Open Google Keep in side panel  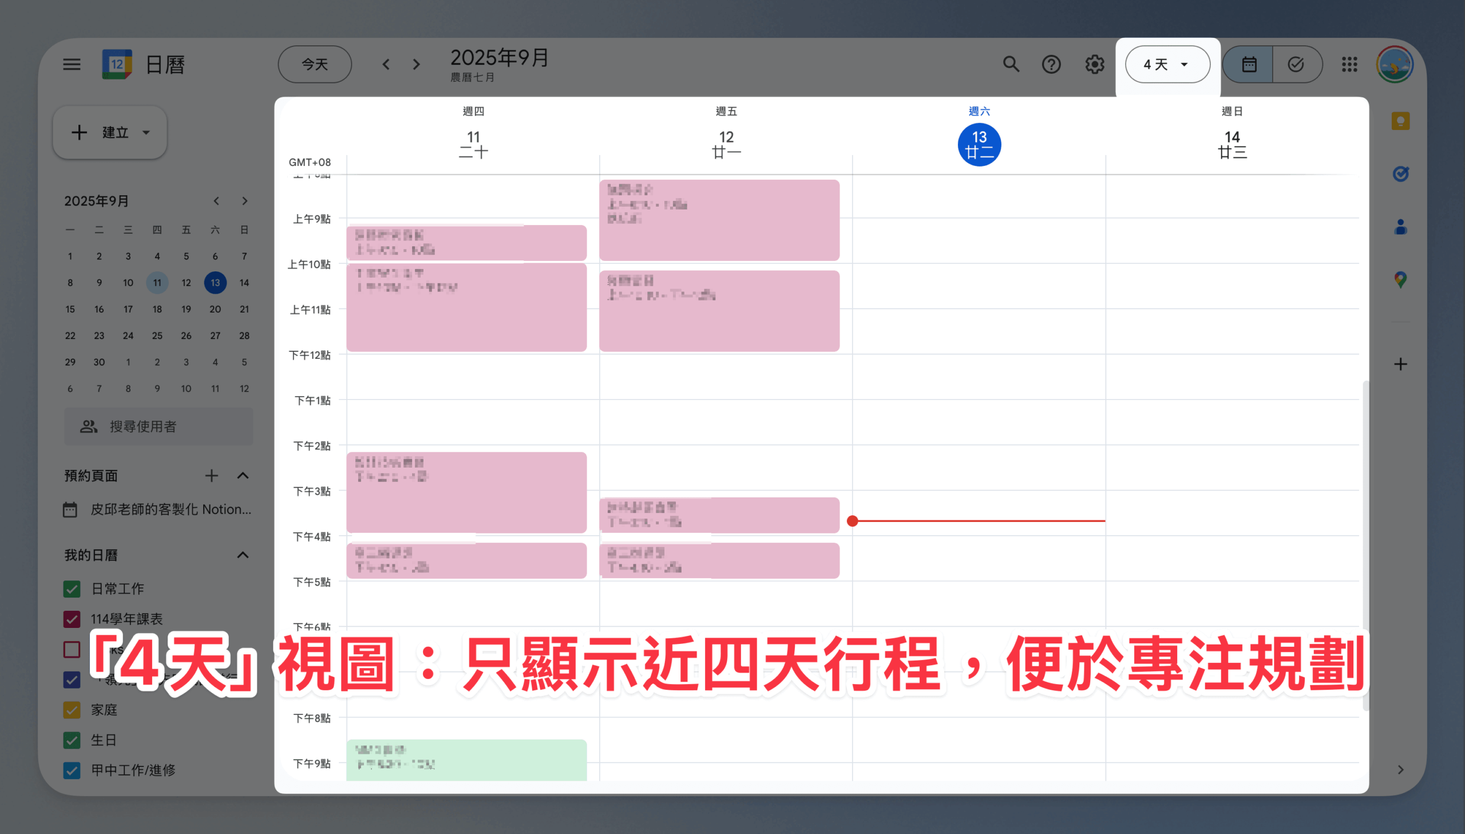click(1400, 121)
